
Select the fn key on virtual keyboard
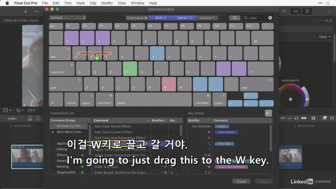(56, 99)
